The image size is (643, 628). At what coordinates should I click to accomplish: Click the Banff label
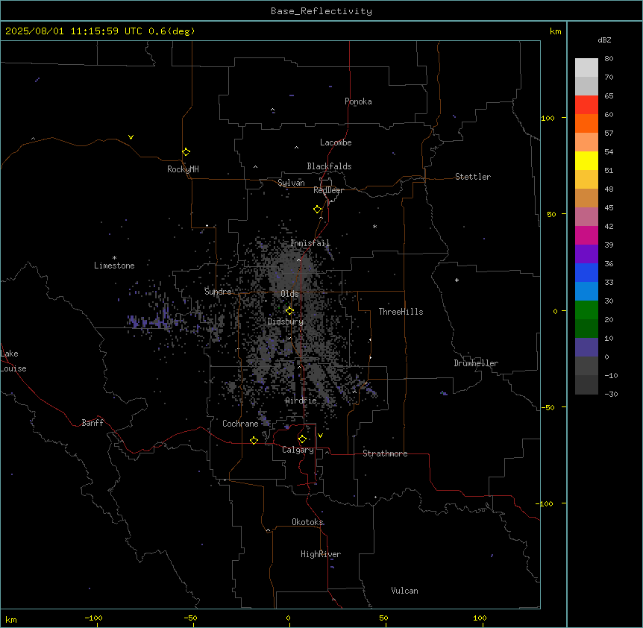tap(92, 423)
